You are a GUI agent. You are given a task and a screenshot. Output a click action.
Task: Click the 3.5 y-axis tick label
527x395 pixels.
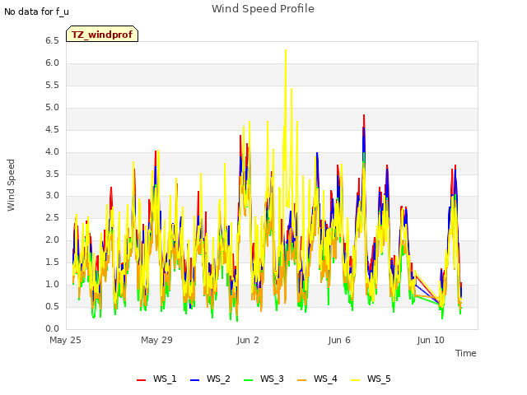click(52, 174)
